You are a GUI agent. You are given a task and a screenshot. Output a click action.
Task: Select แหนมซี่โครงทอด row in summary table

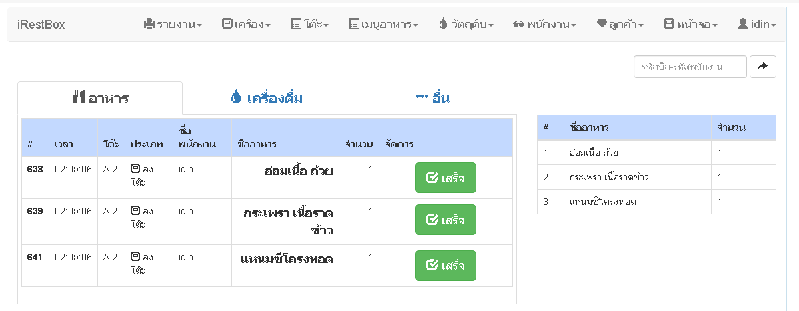[x=656, y=202]
